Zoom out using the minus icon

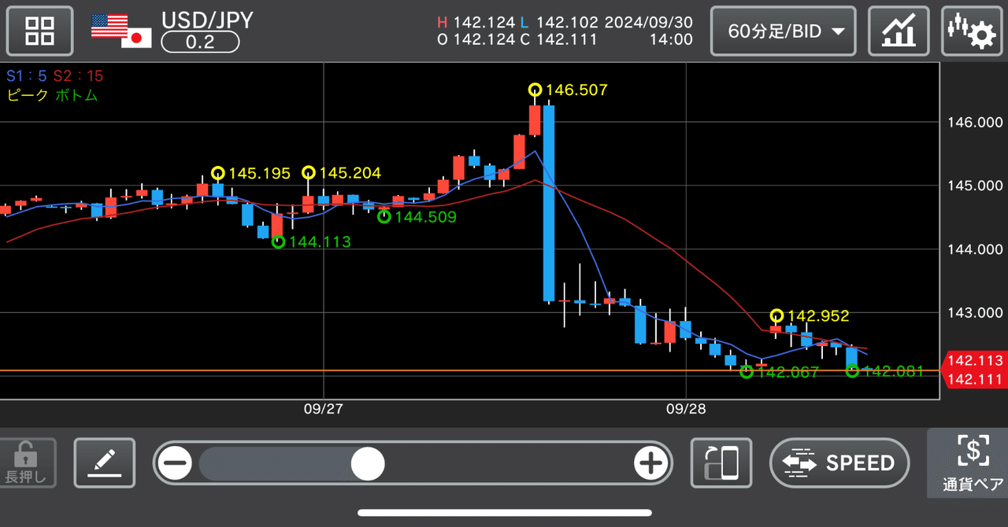click(x=175, y=463)
